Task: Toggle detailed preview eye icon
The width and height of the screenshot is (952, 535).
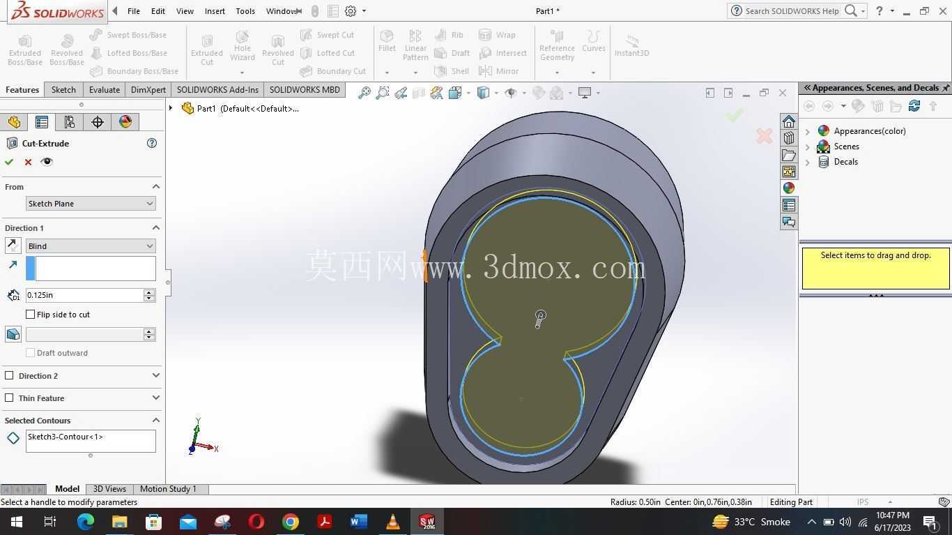Action: coord(47,162)
